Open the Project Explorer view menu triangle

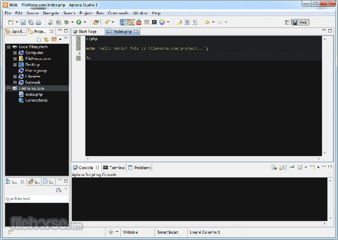66,38
